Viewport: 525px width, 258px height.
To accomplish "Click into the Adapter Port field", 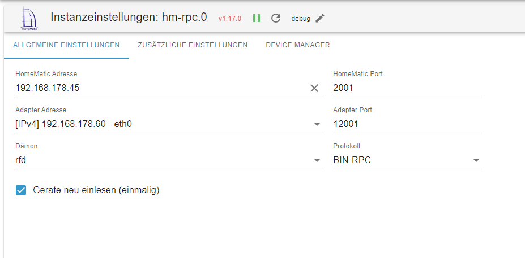I will 408,124.
